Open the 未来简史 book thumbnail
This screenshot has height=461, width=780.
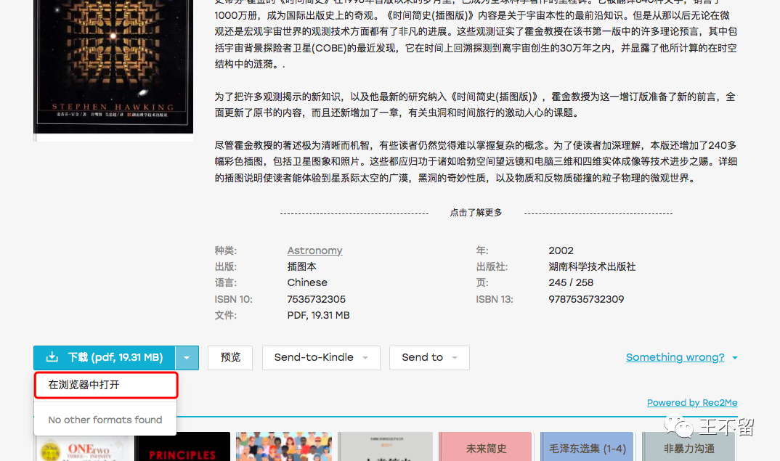485,446
